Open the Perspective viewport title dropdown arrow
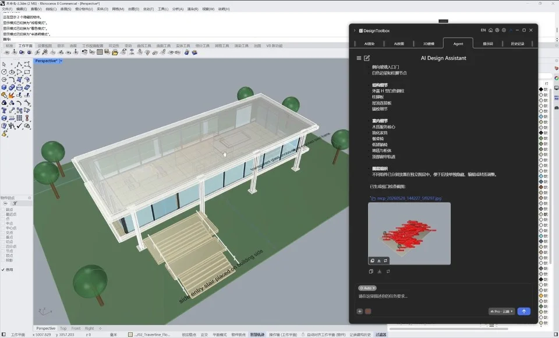 tap(61, 61)
